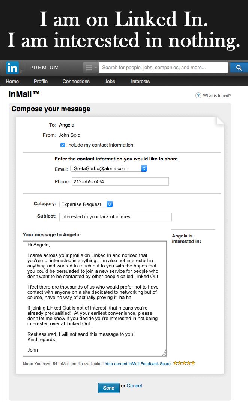The image size is (248, 402).
Task: Click the InMail page title
Action: pyautogui.click(x=24, y=94)
